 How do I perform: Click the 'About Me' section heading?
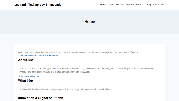[x=26, y=60]
